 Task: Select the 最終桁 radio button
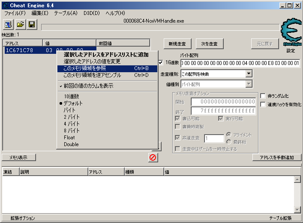[229, 142]
